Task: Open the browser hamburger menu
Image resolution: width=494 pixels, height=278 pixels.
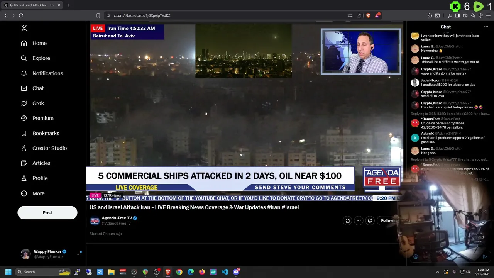Action: pos(488,15)
